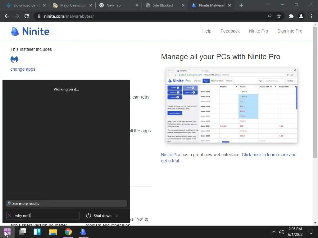
Task: Click the page vertical scrollbar thumb
Action: tap(315, 92)
